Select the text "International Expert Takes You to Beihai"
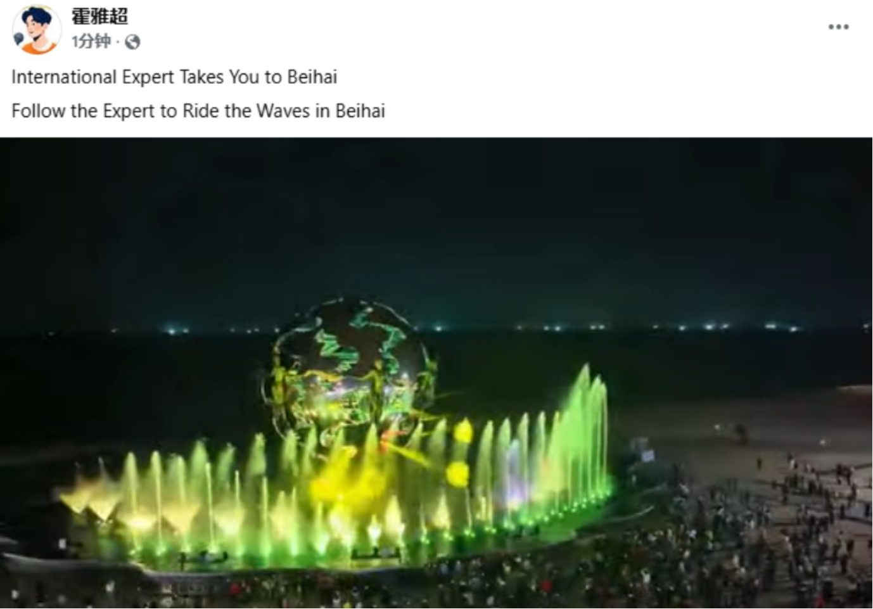 coord(174,77)
